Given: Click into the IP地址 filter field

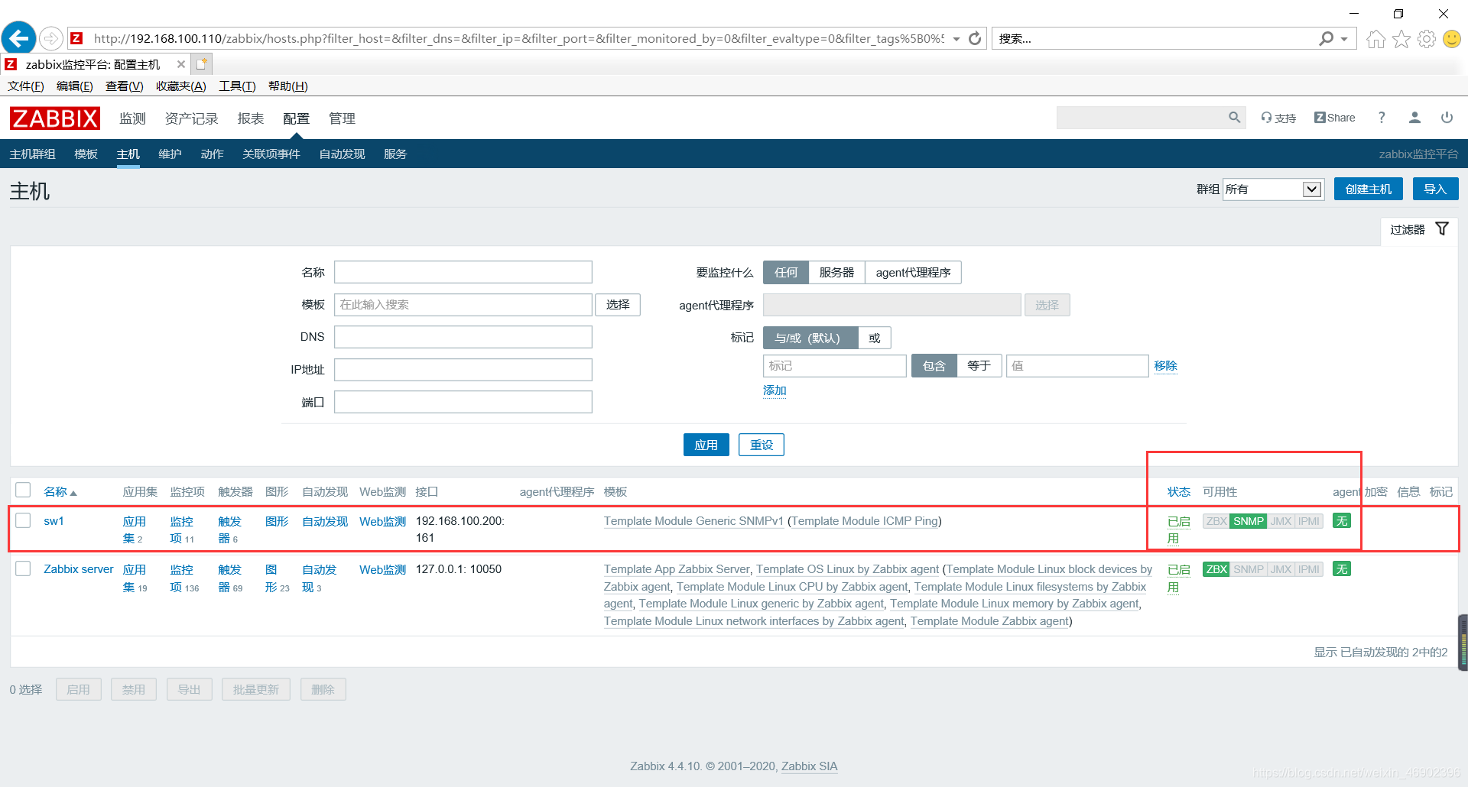Looking at the screenshot, I should [x=463, y=370].
